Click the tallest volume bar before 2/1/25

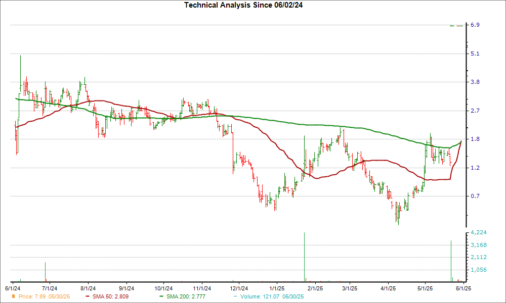[304, 257]
